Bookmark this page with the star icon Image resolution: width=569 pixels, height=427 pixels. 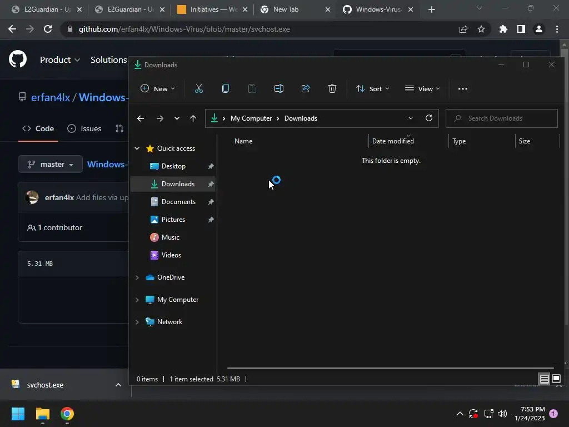[x=481, y=29]
